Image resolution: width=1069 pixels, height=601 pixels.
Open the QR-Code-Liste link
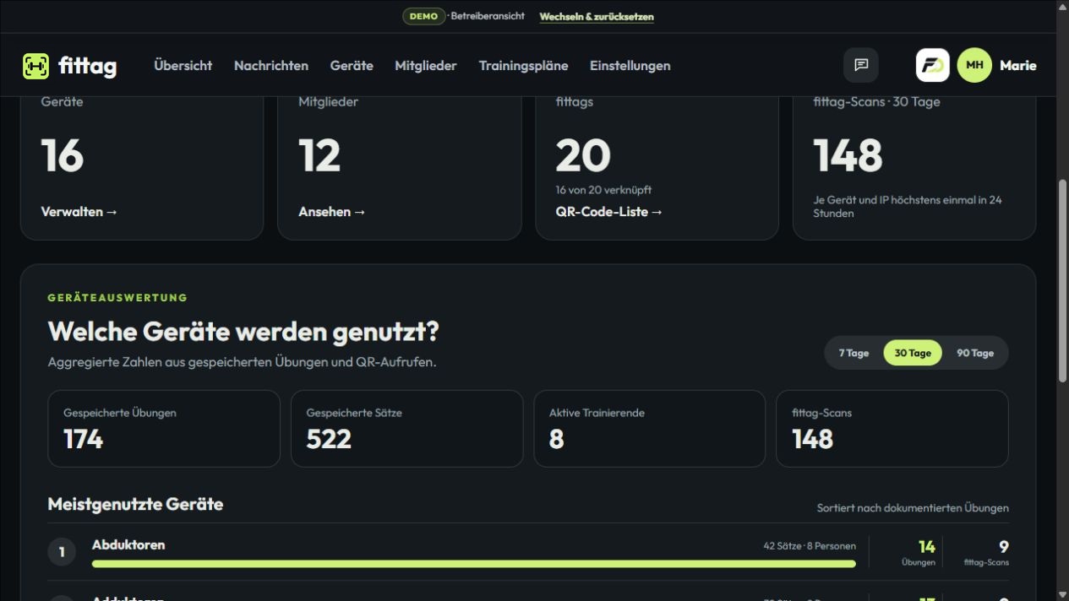coord(609,212)
